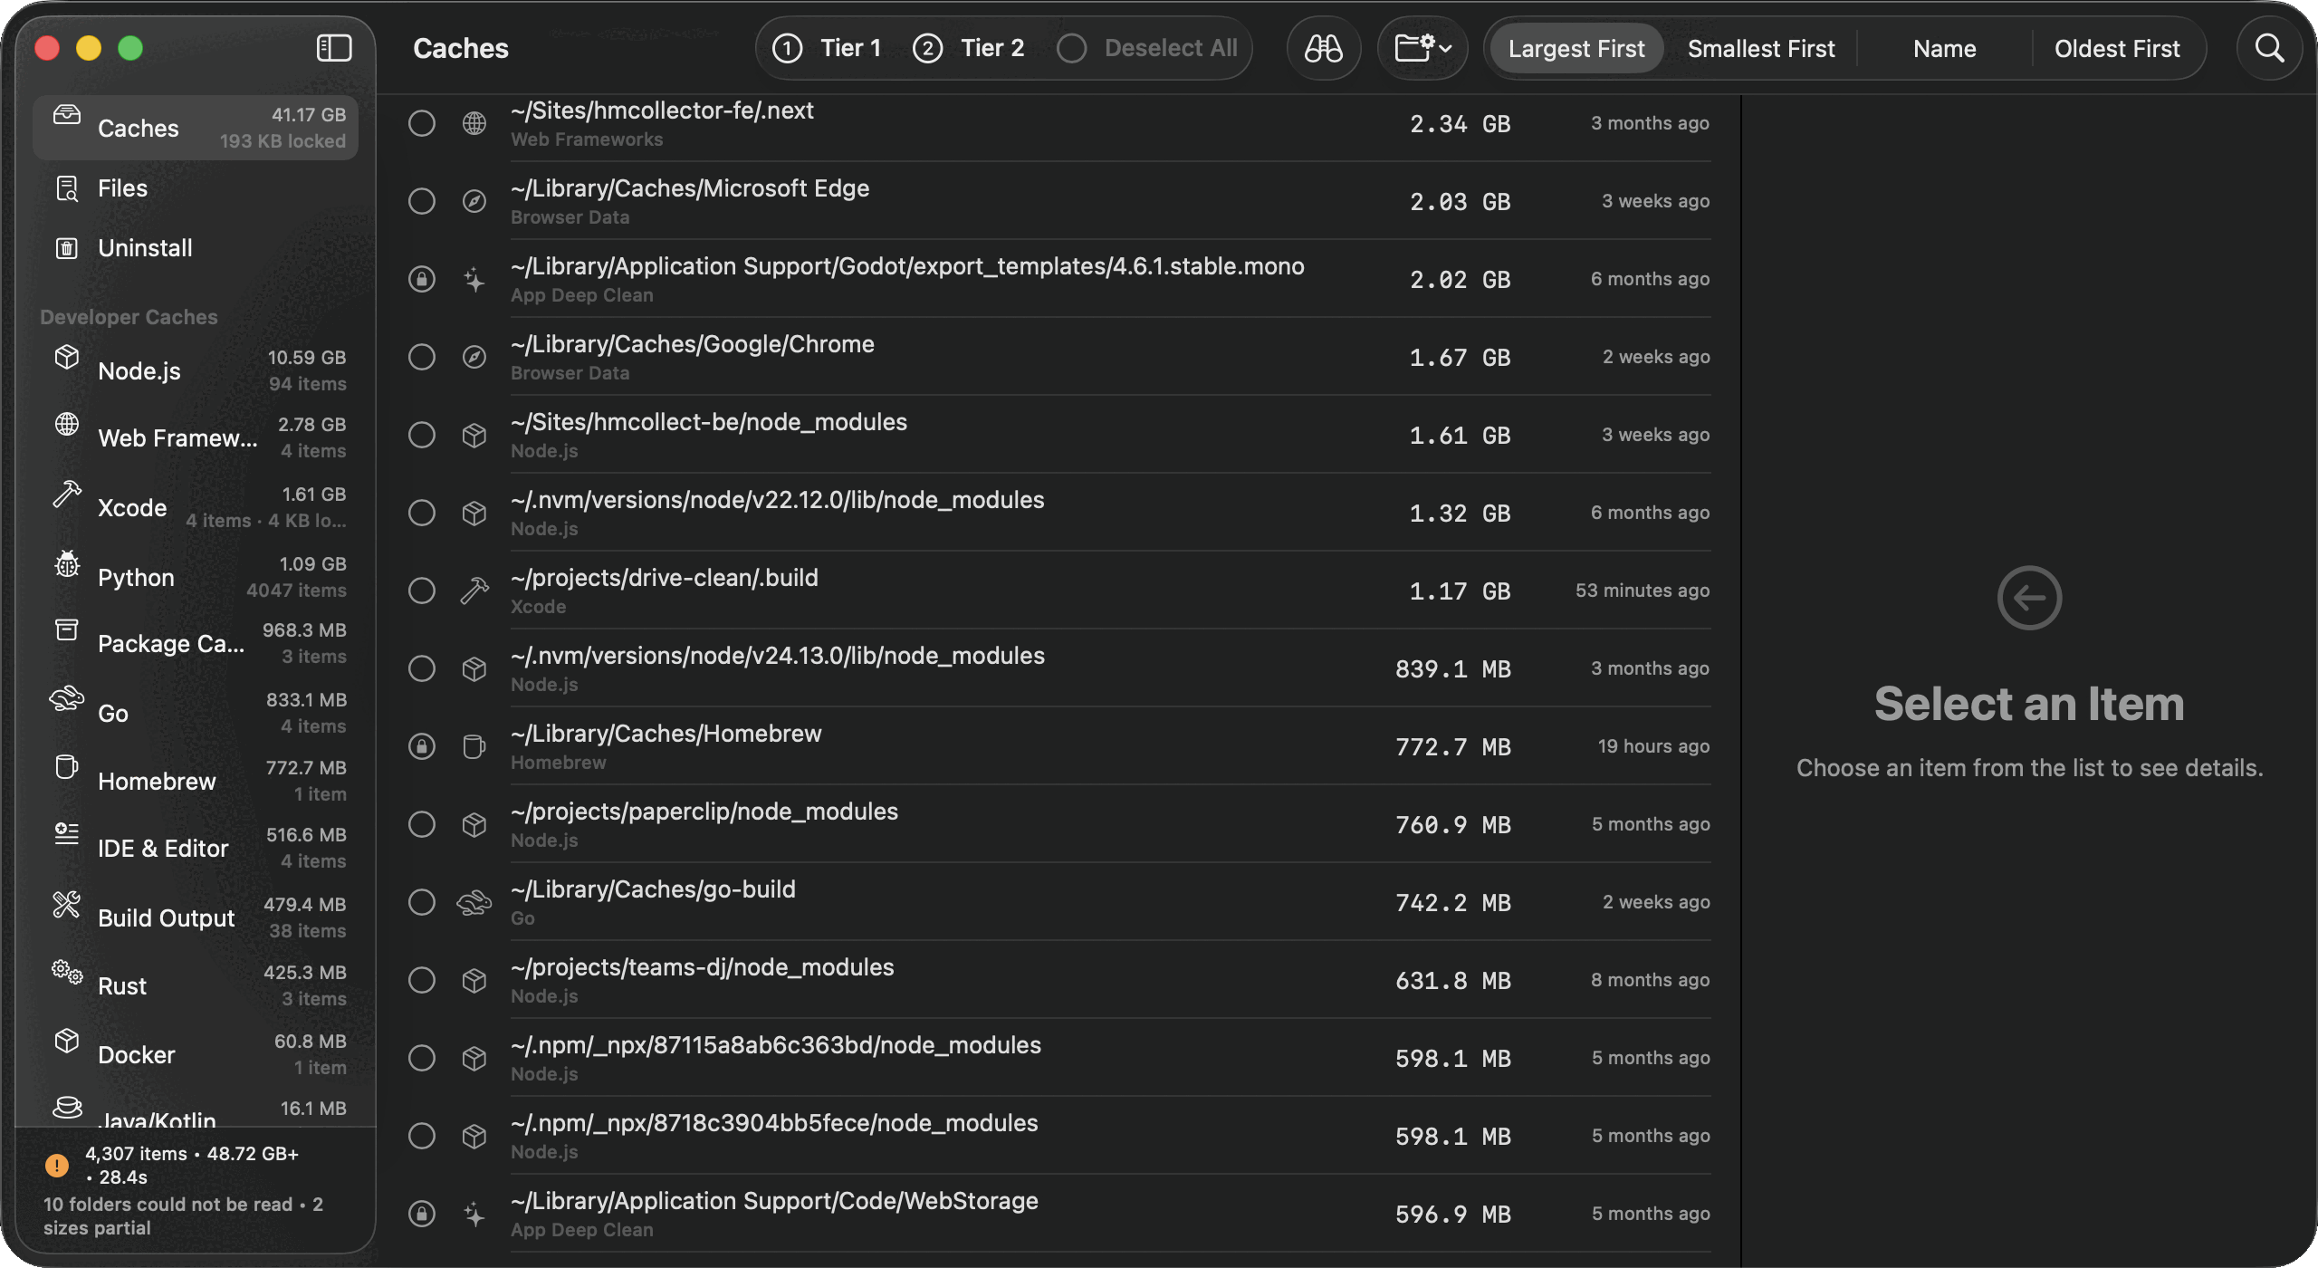Click the Go gopher icon in sidebar

(67, 699)
